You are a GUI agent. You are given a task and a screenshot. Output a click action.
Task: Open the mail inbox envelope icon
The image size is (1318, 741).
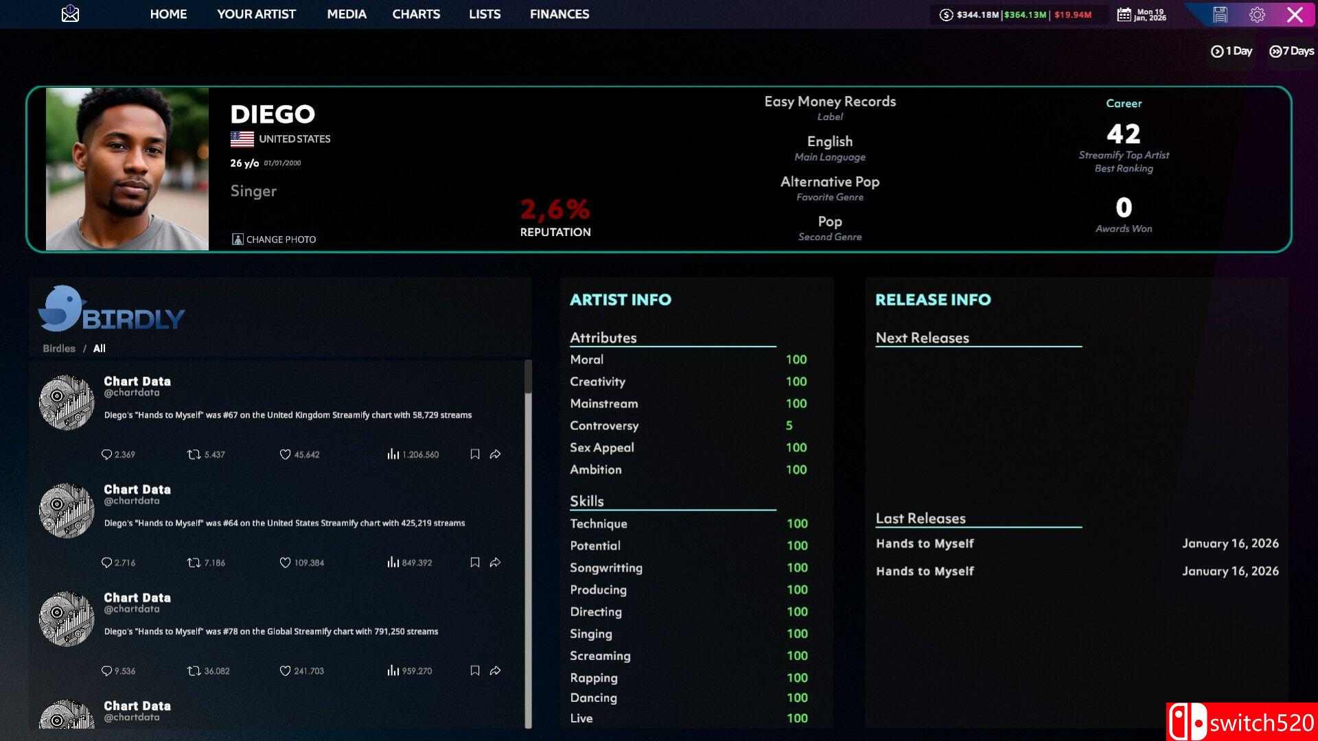pyautogui.click(x=70, y=14)
